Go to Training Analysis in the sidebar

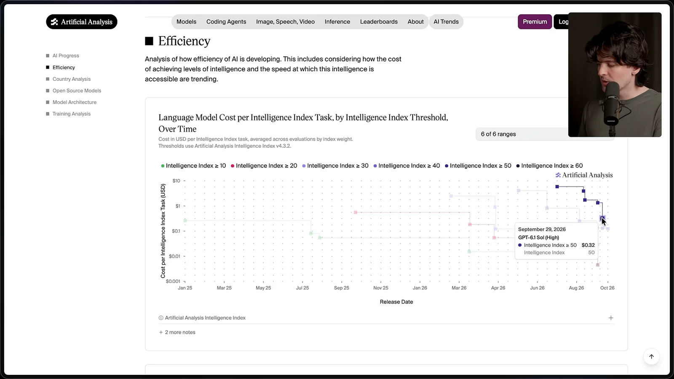(68, 114)
